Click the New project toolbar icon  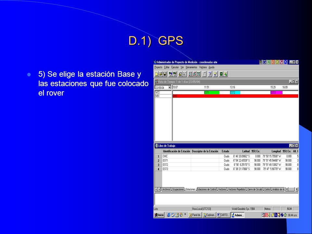coord(156,74)
